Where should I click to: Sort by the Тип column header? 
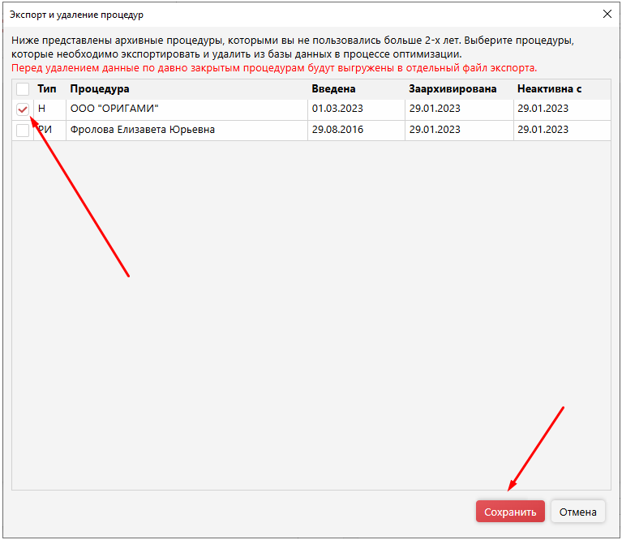(46, 89)
